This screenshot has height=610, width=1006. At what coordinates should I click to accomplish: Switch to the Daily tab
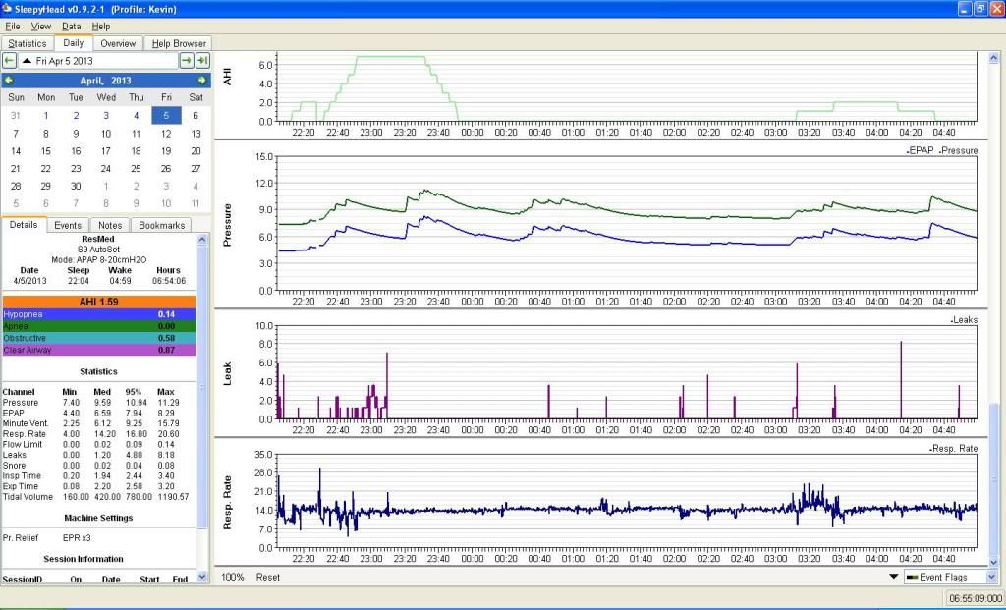[x=73, y=43]
